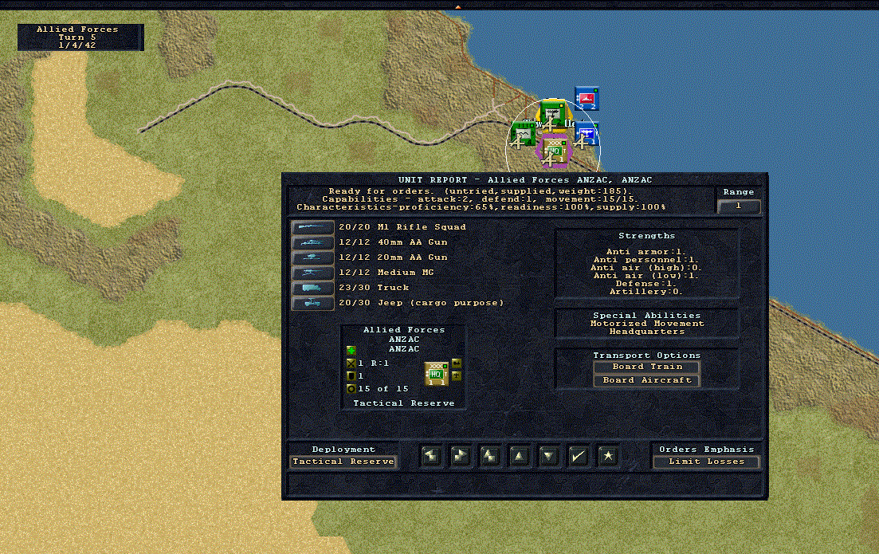Click the small aircraft icon below the vehicle icon
This screenshot has height=554, width=879.
click(x=457, y=375)
